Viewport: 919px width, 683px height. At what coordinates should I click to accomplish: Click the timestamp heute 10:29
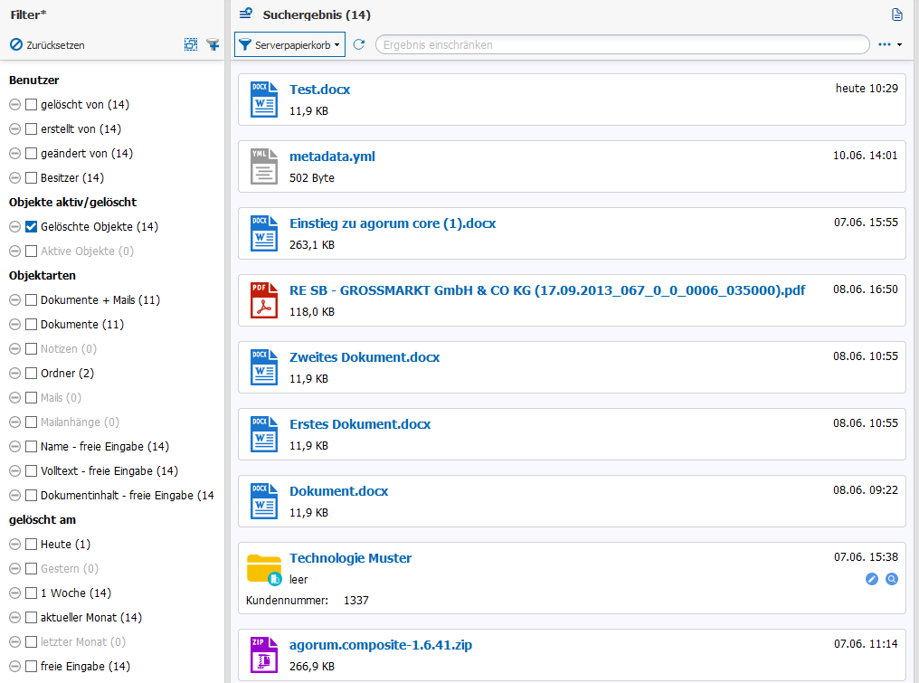(867, 89)
